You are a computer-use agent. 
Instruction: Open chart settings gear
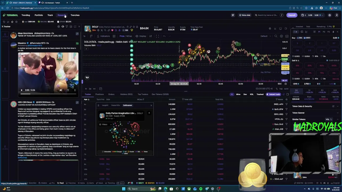[x=281, y=36]
